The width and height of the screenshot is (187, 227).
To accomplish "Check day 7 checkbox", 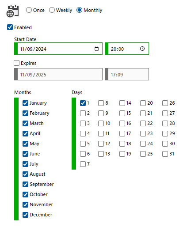I will pyautogui.click(x=83, y=164).
